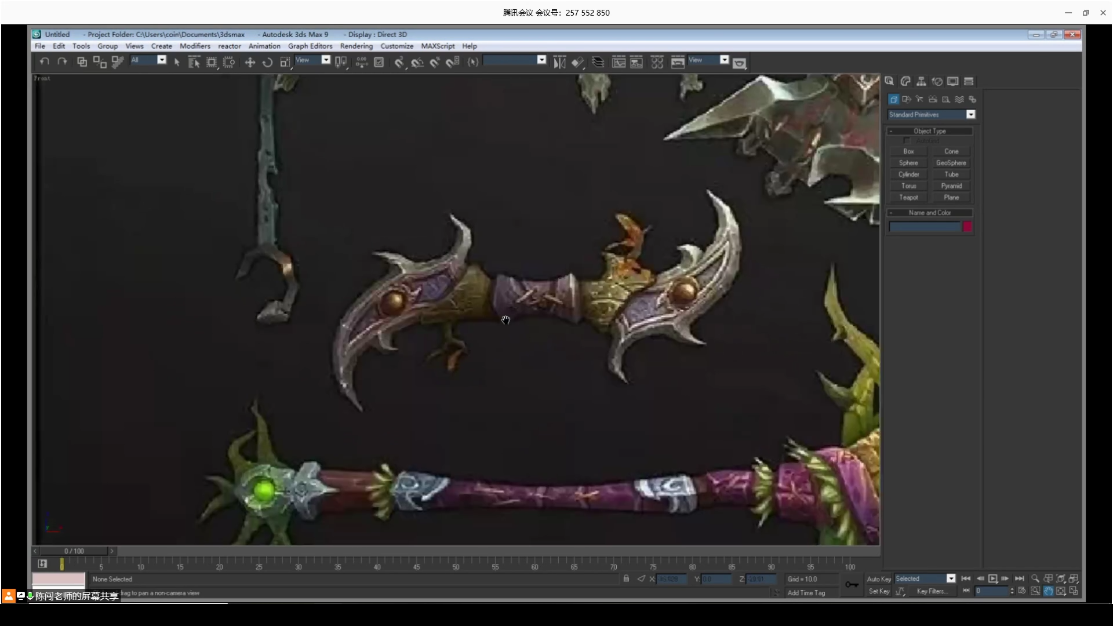This screenshot has width=1113, height=626.
Task: Click the Align tool icon
Action: pos(577,62)
